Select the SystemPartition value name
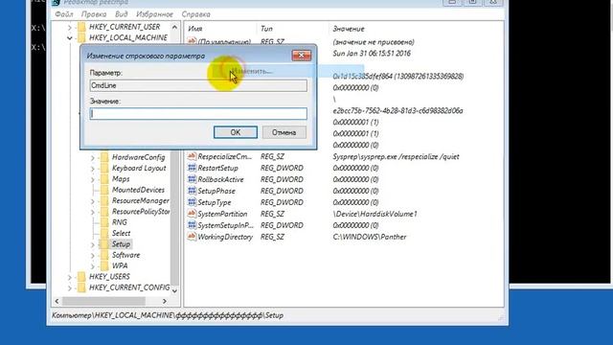Image resolution: width=613 pixels, height=345 pixels. 222,214
